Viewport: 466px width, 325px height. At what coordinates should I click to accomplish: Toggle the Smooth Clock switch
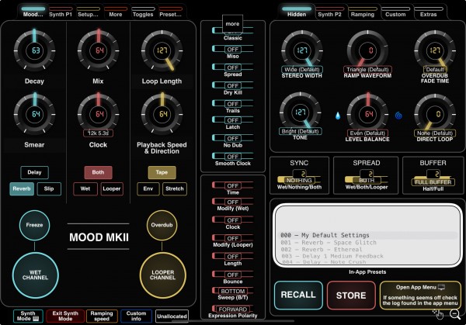(x=233, y=157)
